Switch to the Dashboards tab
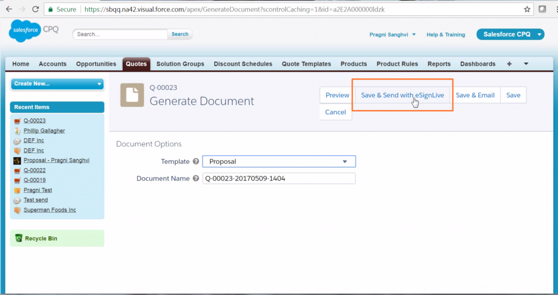This screenshot has width=558, height=295. pyautogui.click(x=478, y=64)
